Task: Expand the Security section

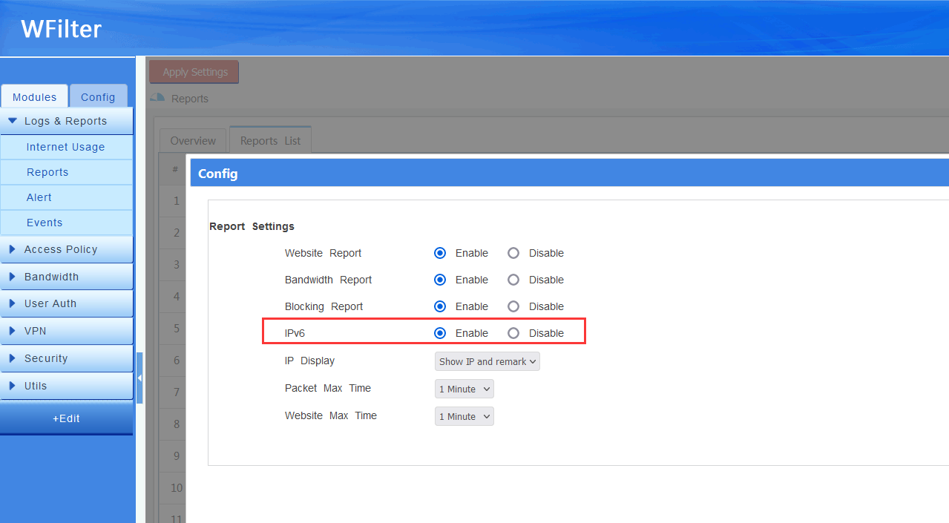Action: tap(67, 358)
